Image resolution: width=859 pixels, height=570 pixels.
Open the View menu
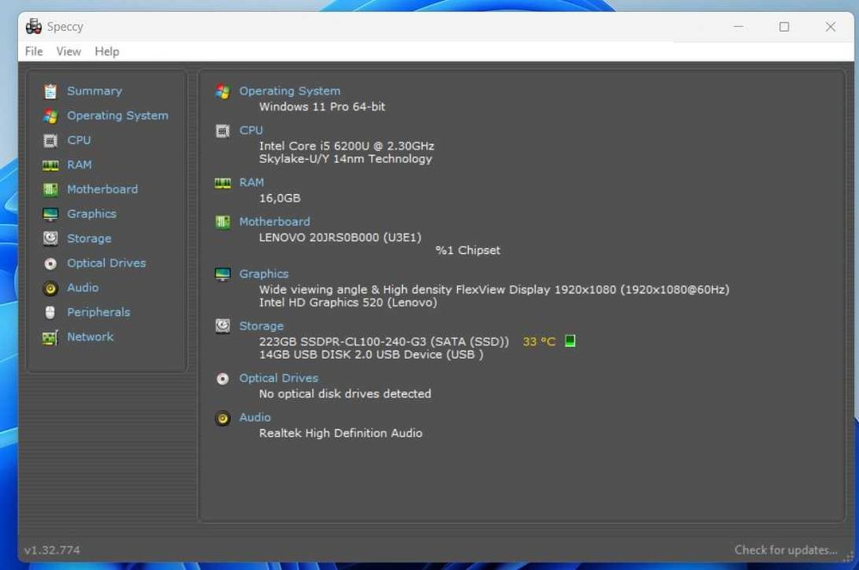coord(69,52)
